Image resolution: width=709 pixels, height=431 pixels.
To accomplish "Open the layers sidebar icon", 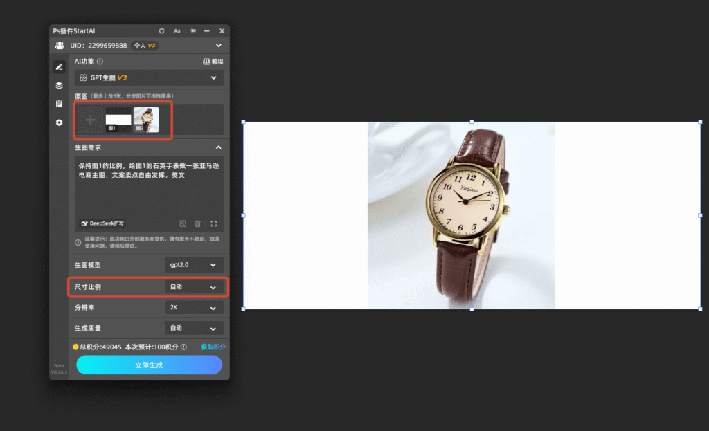I will coord(60,85).
